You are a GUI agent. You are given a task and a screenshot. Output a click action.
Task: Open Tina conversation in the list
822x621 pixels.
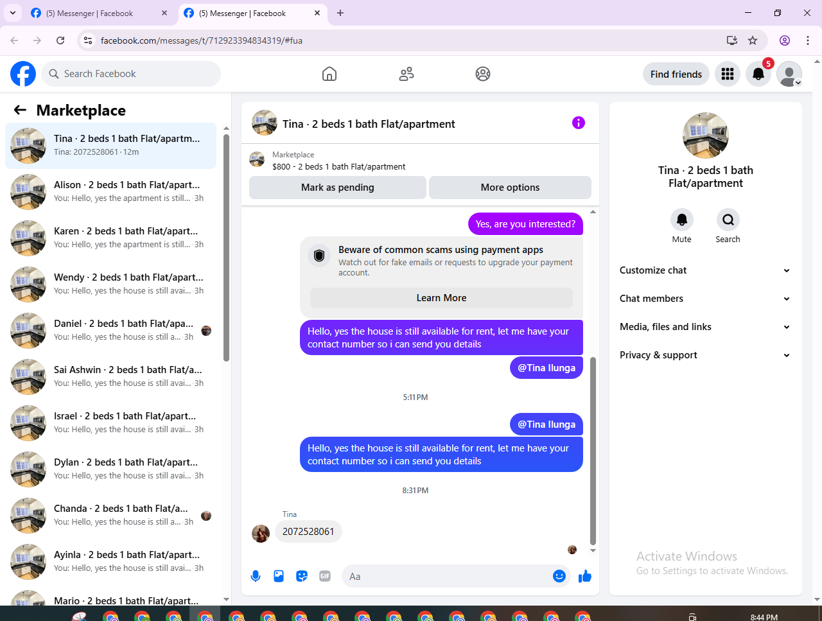[111, 146]
